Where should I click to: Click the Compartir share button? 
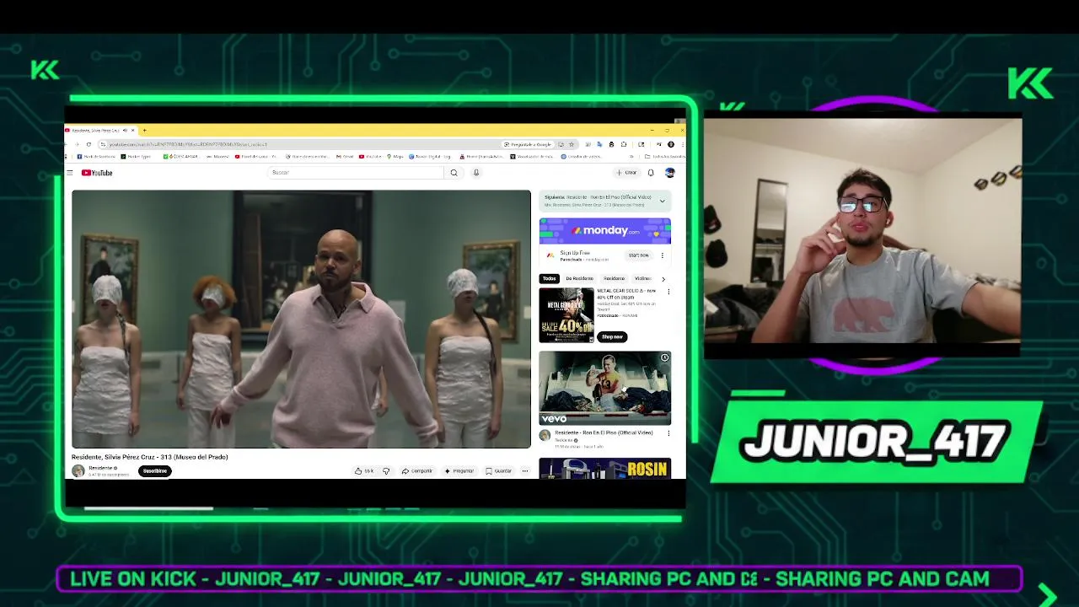coord(416,470)
